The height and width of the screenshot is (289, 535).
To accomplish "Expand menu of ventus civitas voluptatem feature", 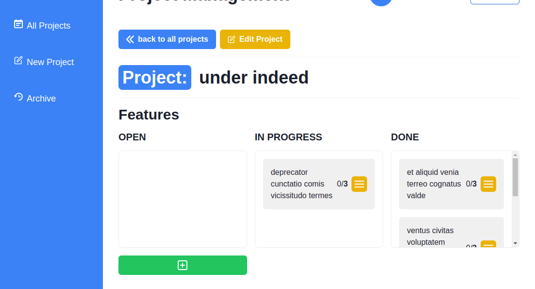I will pos(488,244).
